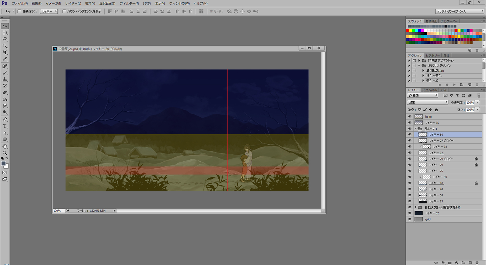Screen dimensions: 486x265
Task: Hide the hoko layer
Action: (x=410, y=117)
